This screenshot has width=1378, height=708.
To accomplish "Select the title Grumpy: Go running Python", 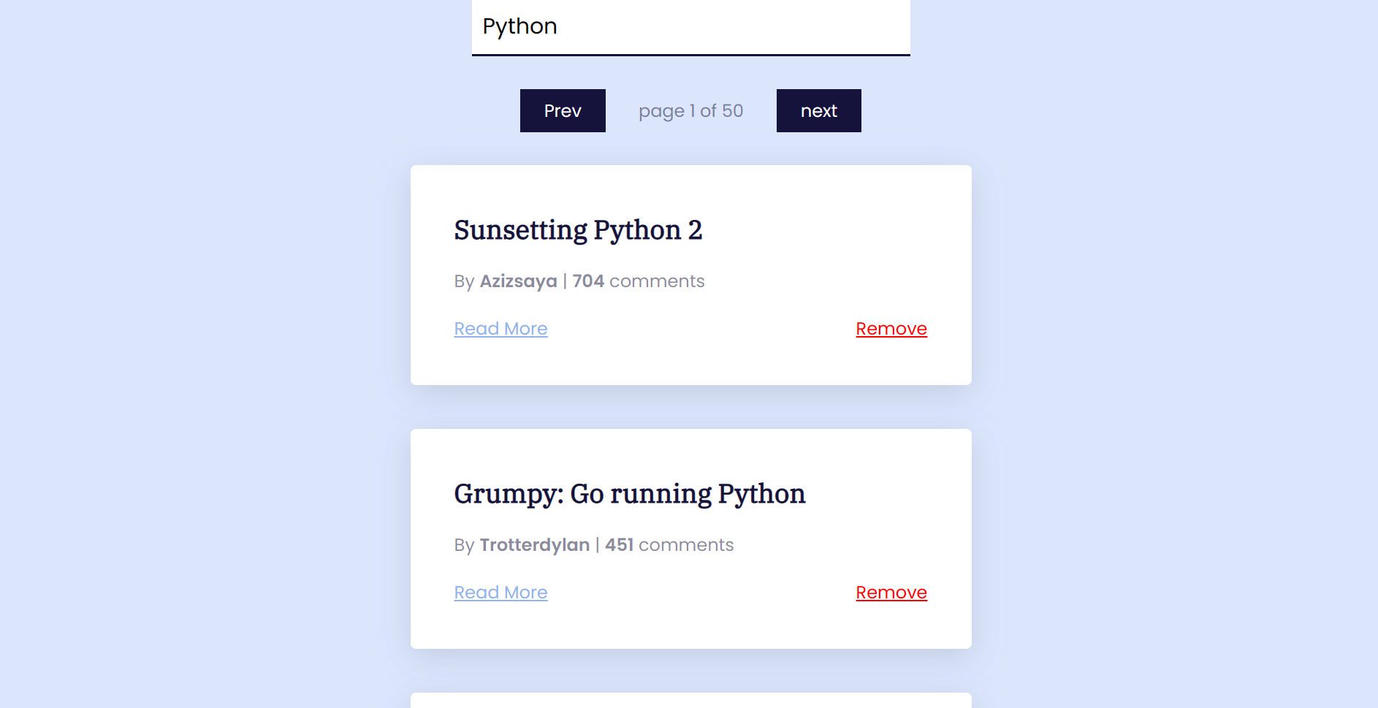I will (629, 493).
